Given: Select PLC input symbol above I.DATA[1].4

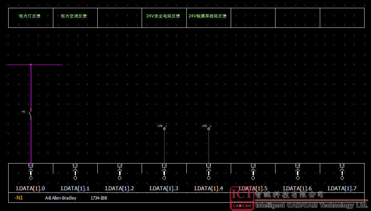Looking at the screenshot, I should [x=209, y=172].
